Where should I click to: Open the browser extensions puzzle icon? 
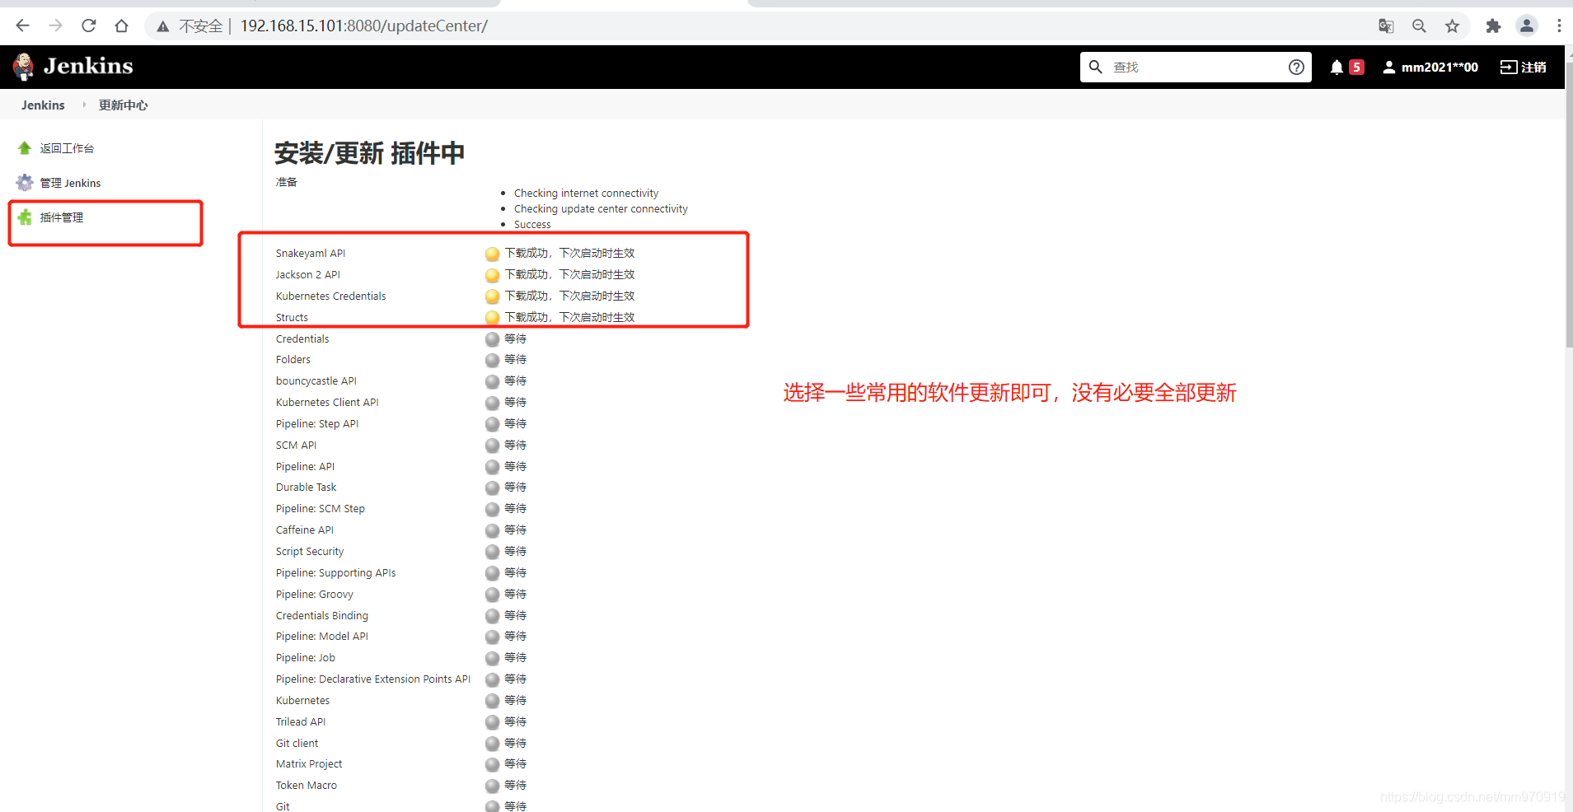click(1493, 26)
